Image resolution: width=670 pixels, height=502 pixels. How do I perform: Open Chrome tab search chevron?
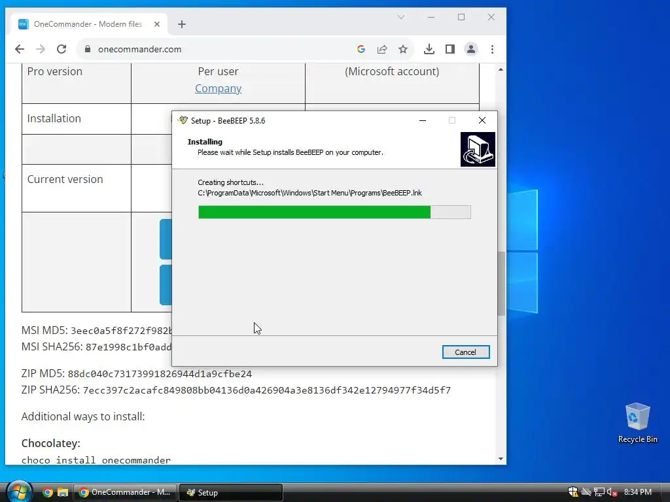coord(401,17)
